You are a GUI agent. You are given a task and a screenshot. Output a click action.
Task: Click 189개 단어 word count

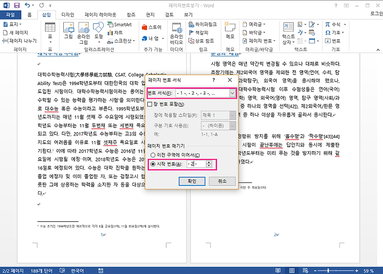[41, 271]
